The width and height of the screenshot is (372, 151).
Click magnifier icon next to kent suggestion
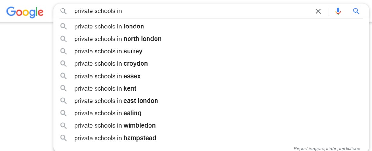pos(63,89)
